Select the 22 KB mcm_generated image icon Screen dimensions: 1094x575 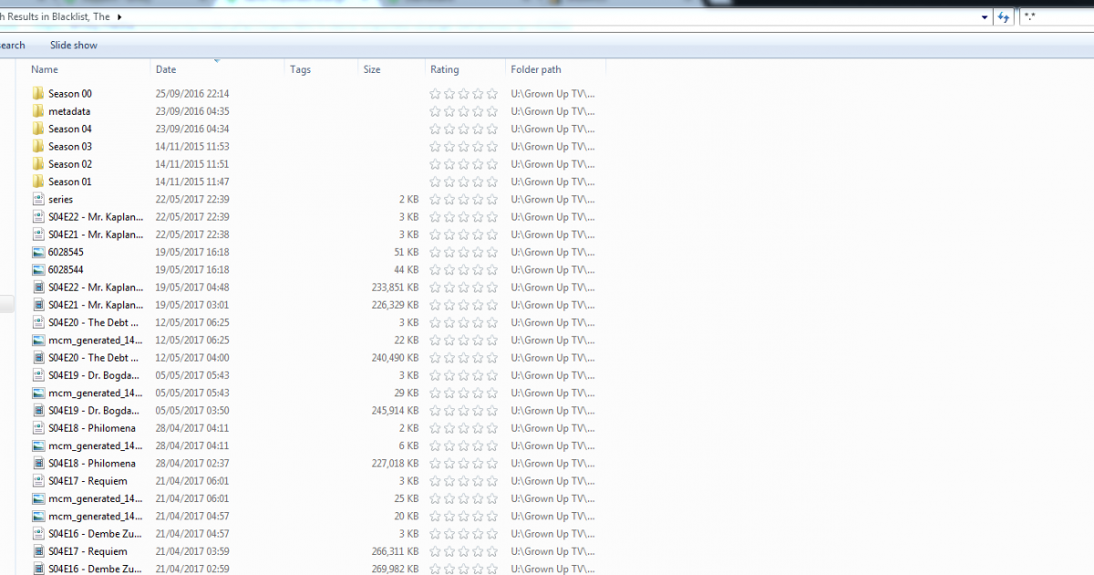pyautogui.click(x=37, y=340)
